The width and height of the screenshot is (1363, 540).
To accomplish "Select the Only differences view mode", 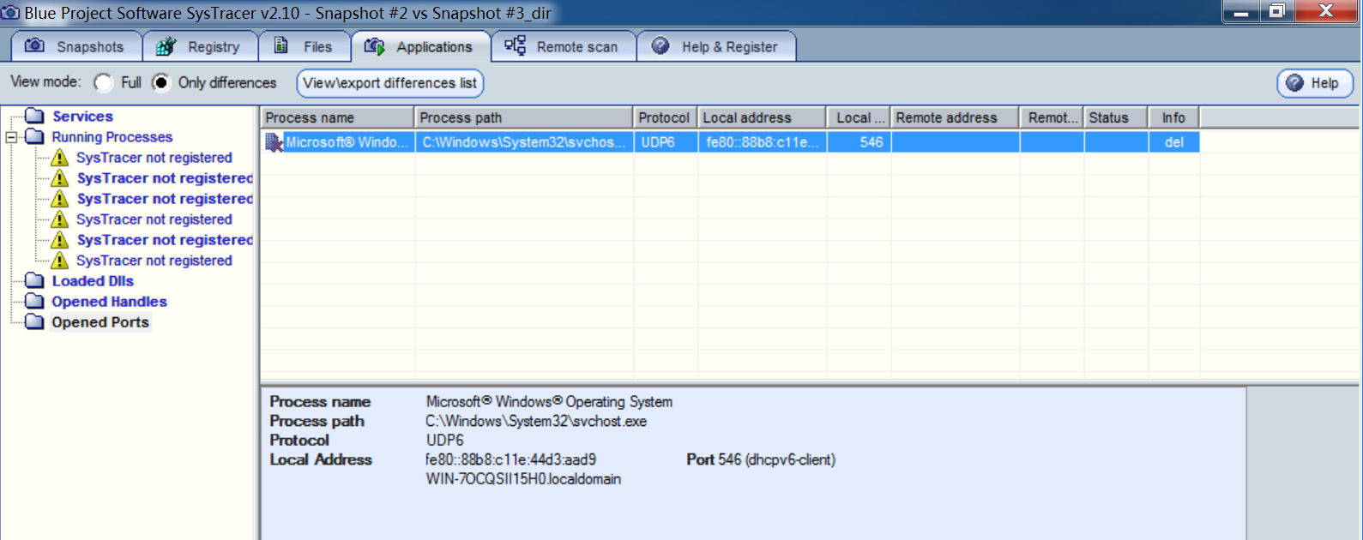I will [161, 82].
